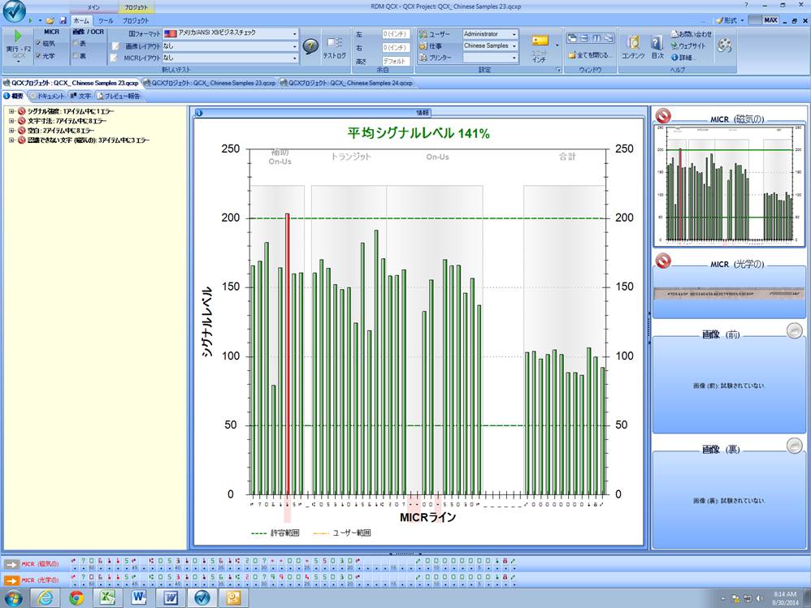Open the Contents (コンテンツ) help icon

tap(632, 43)
